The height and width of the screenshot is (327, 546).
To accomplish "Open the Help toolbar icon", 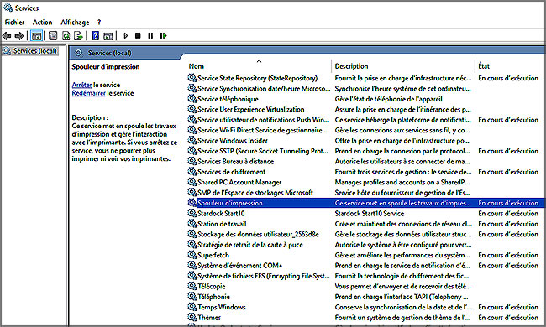I will click(95, 35).
